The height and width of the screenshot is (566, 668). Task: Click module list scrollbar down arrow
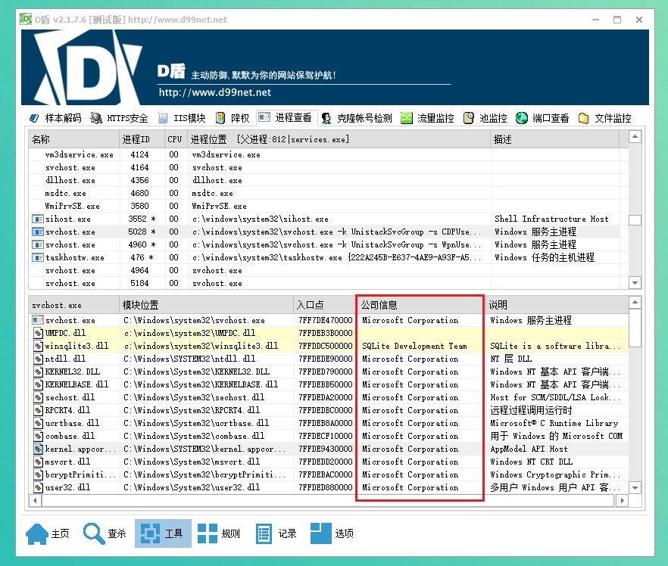[x=635, y=488]
